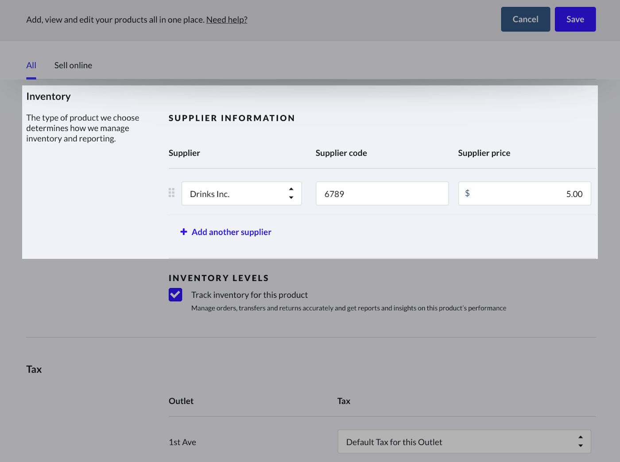This screenshot has width=620, height=462.
Task: Click the up-down arrows in the Default Tax selector
Action: [x=580, y=442]
